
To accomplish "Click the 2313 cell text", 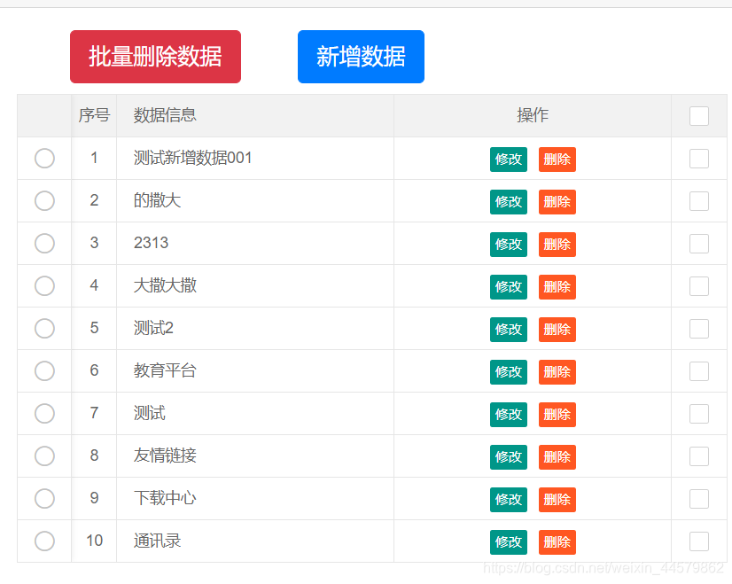I will coord(151,243).
